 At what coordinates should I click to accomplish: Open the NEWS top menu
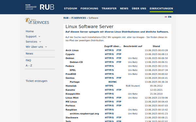point(124,8)
